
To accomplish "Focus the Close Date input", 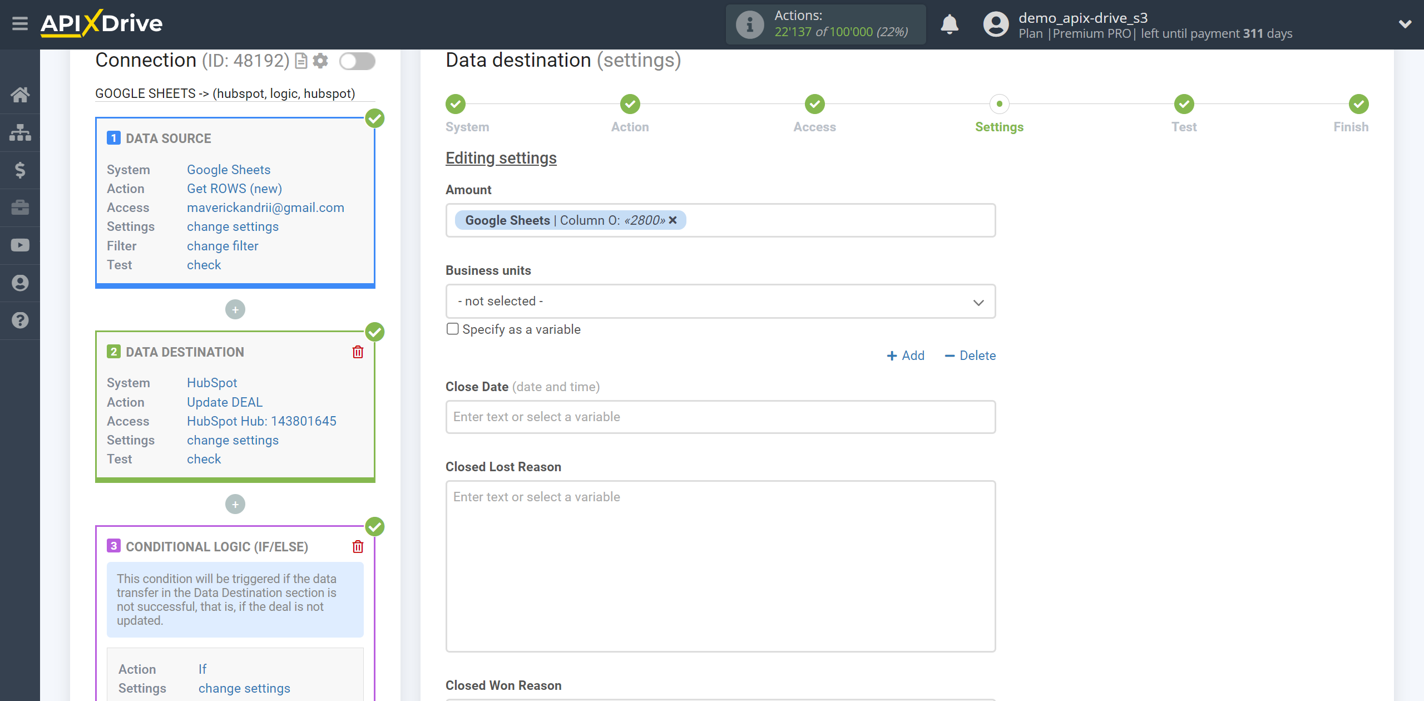I will [720, 417].
